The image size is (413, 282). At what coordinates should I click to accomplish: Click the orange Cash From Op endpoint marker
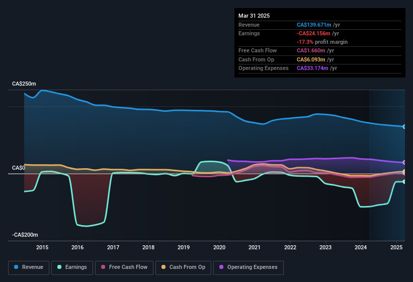(404, 172)
